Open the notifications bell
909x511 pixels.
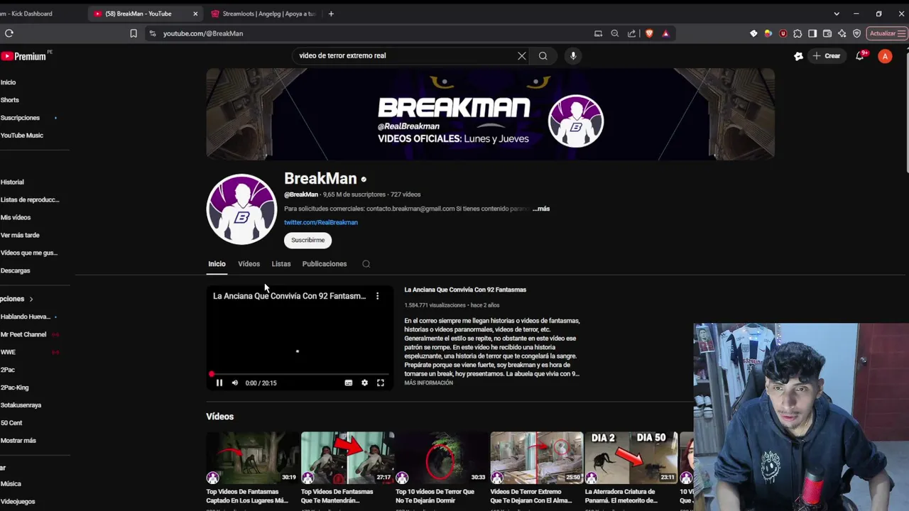click(860, 56)
